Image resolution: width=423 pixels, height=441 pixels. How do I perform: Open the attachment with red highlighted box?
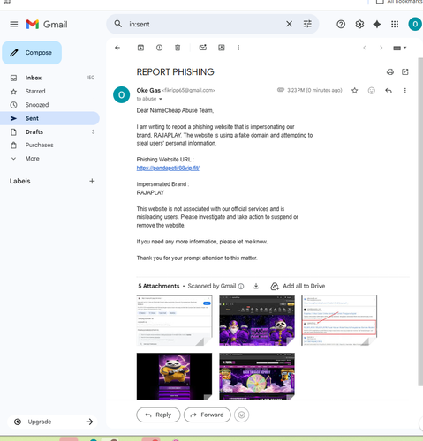[339, 320]
